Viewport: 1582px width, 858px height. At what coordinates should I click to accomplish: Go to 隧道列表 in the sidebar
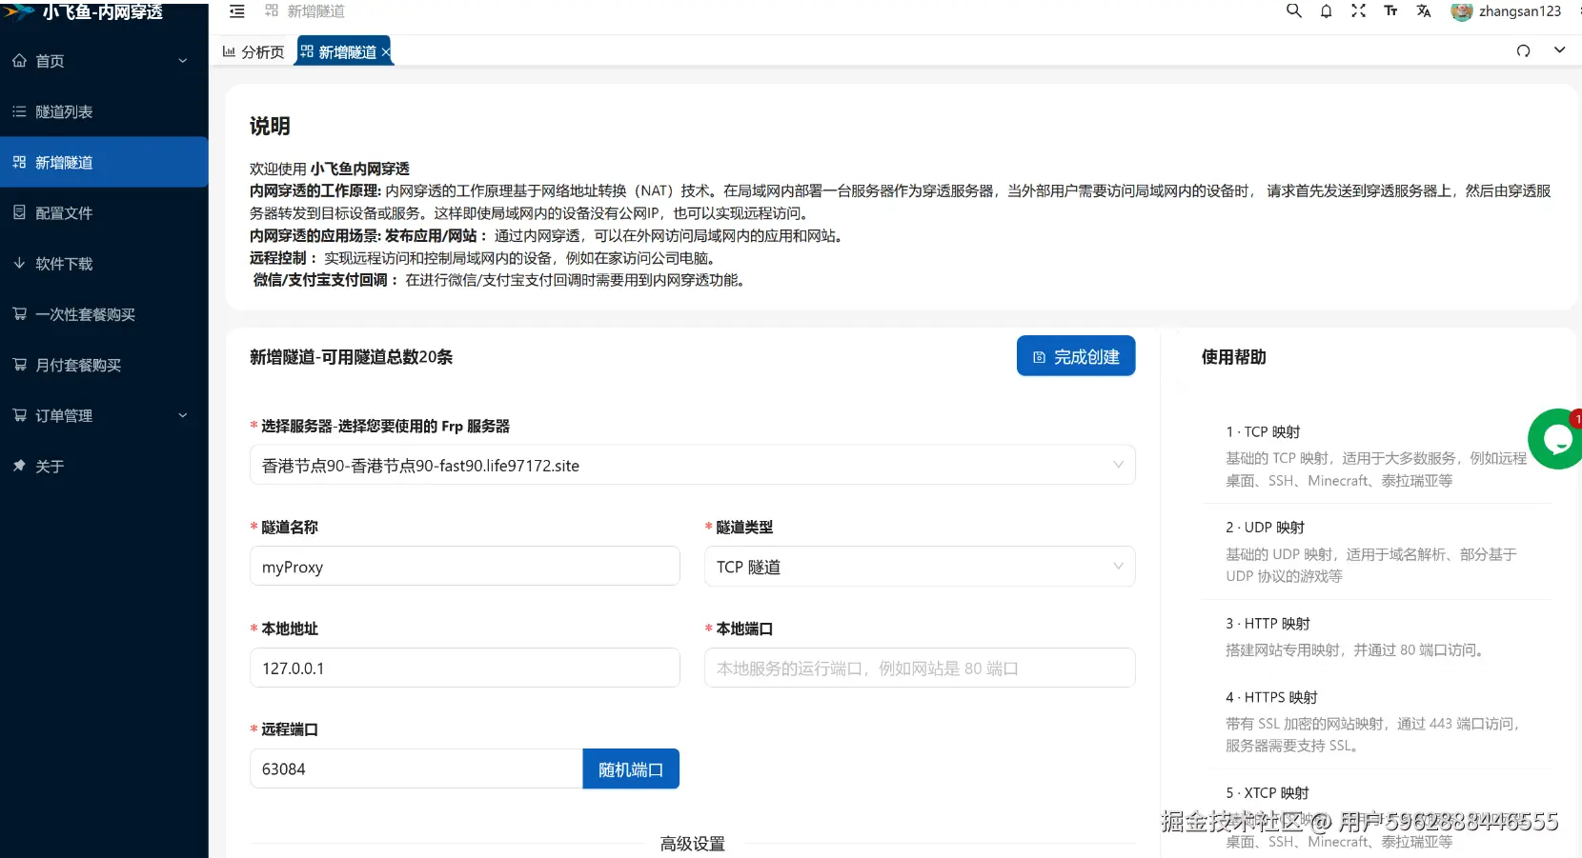click(104, 111)
